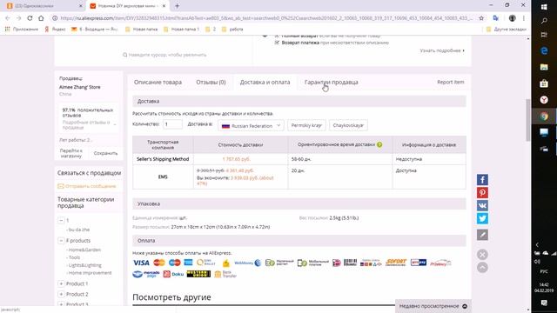Open the 'Описание товара' tab

[158, 82]
